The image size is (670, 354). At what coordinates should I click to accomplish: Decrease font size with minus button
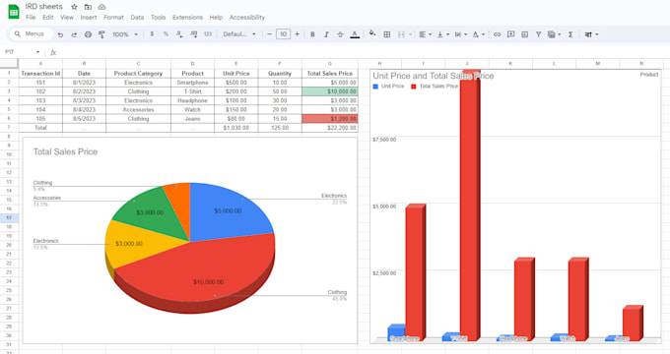coord(269,34)
